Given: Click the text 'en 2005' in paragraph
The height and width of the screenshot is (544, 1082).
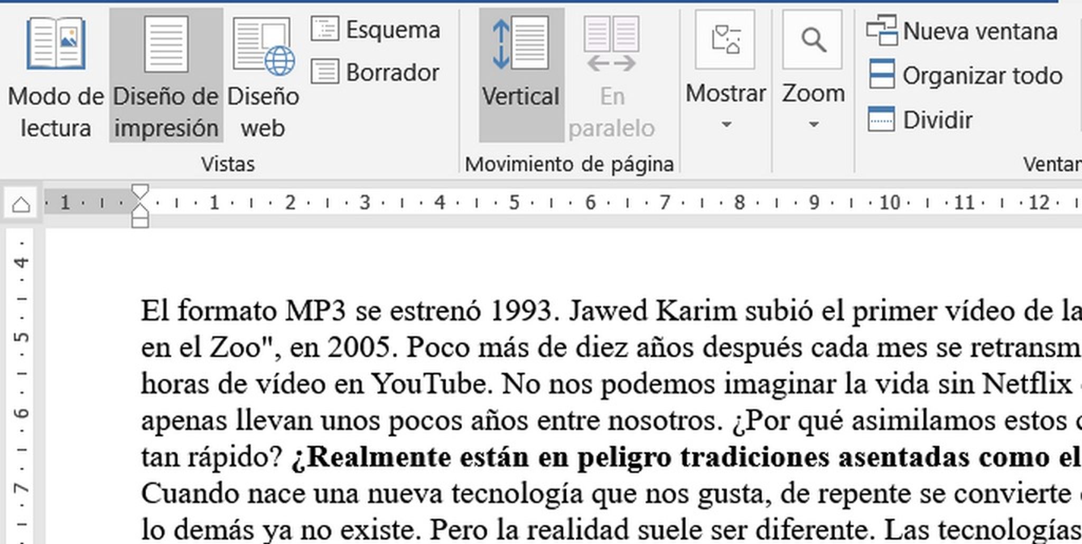Looking at the screenshot, I should click(341, 348).
